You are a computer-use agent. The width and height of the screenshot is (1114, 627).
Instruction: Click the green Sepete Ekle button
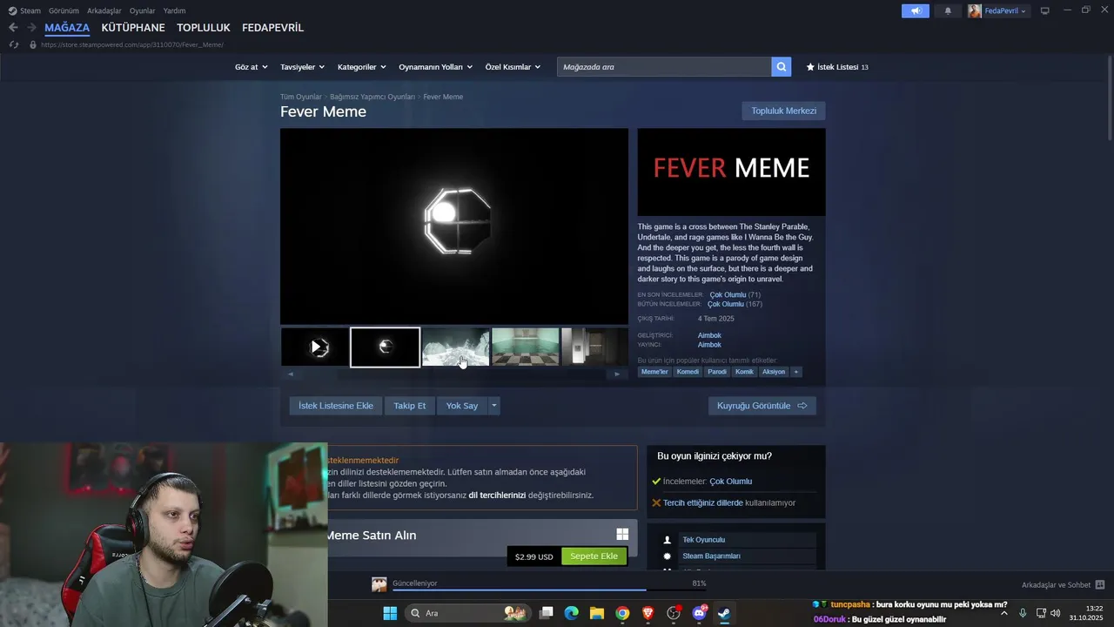point(594,556)
